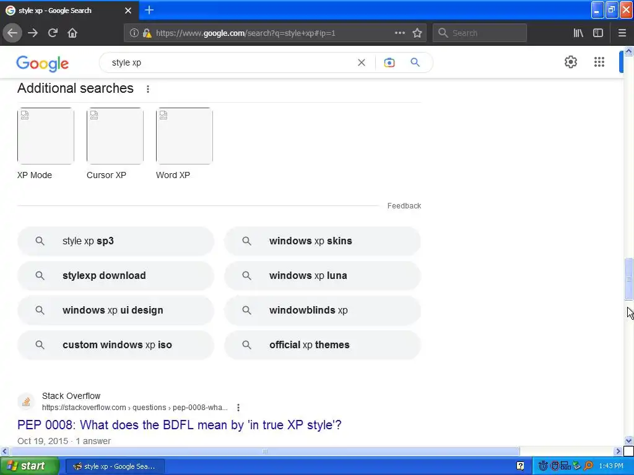Search for 'style xp sp3' suggestion
Image resolution: width=634 pixels, height=475 pixels.
116,241
